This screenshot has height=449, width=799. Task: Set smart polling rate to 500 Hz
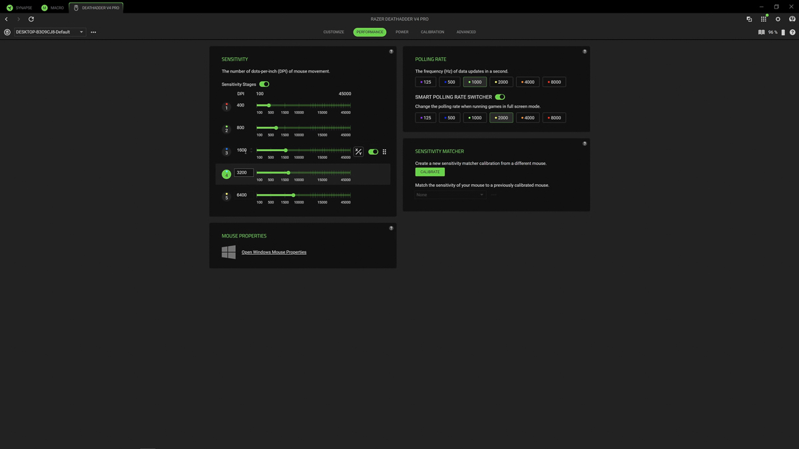click(450, 118)
